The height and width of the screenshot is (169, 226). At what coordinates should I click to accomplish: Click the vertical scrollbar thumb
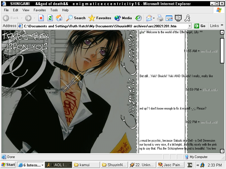coord(222,51)
